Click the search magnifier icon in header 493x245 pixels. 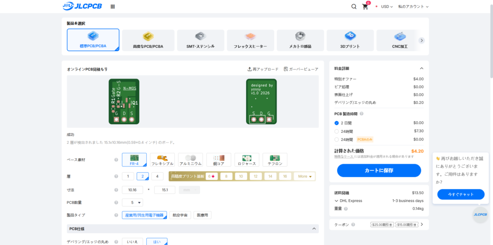[354, 7]
